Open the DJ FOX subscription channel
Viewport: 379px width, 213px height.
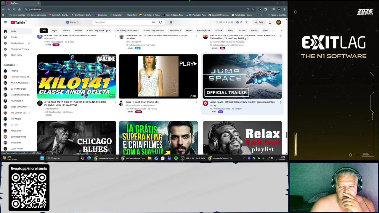point(14,125)
